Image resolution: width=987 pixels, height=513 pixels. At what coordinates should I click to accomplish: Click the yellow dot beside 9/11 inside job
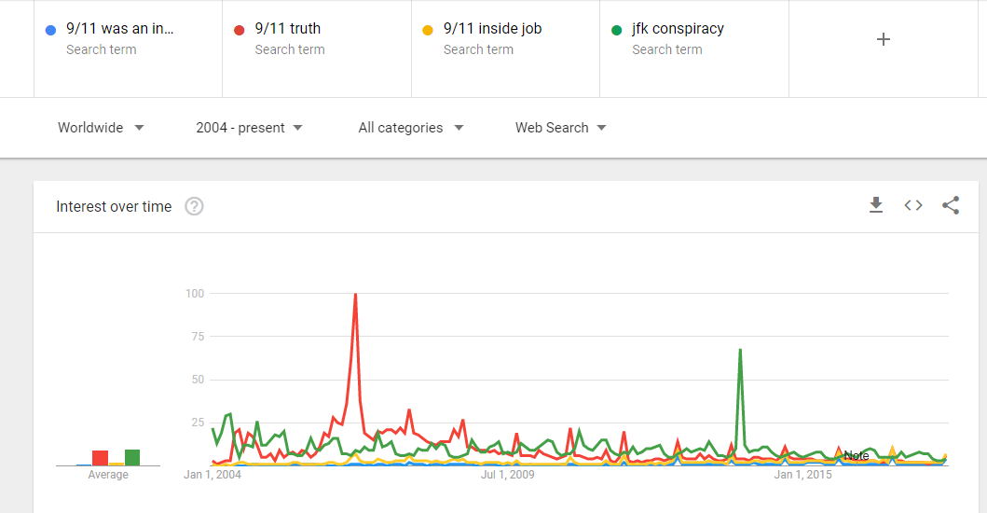[x=428, y=30]
